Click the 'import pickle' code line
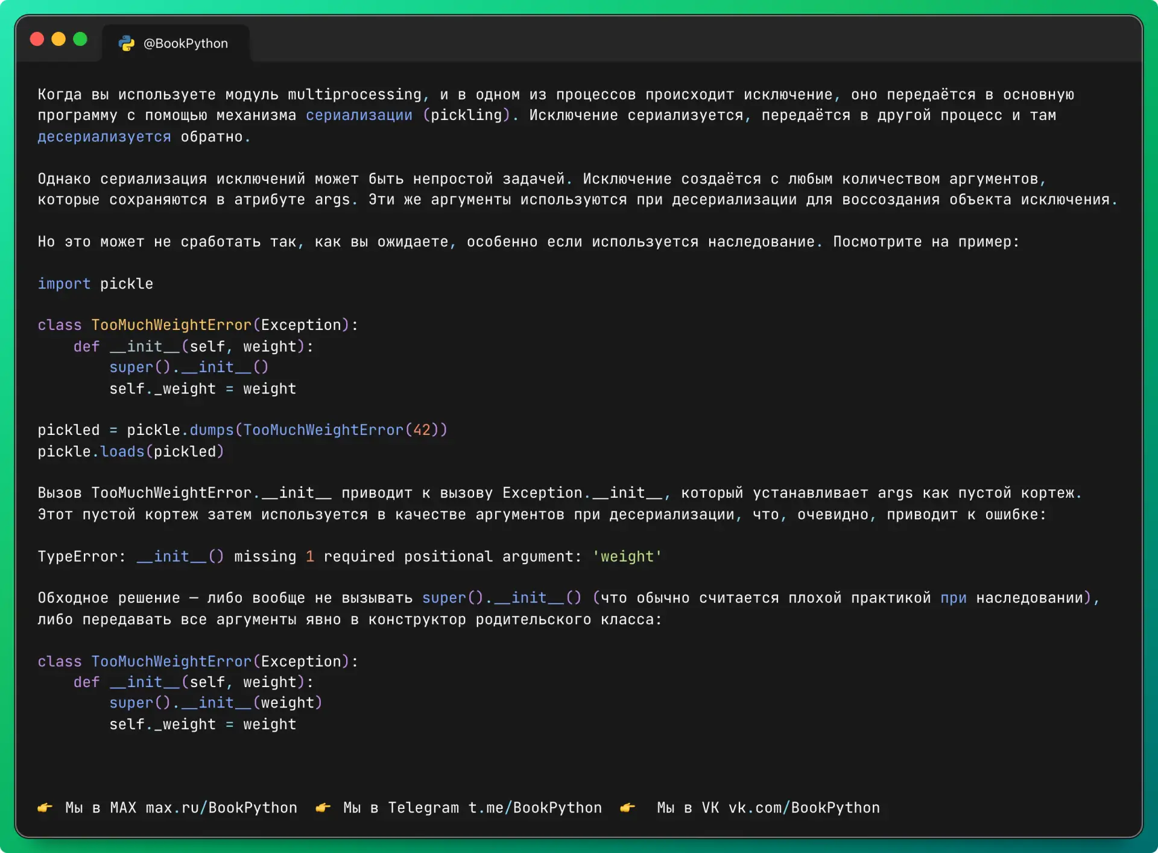The width and height of the screenshot is (1158, 853). click(x=95, y=284)
